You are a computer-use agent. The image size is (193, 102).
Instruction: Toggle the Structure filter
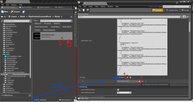[47, 24]
